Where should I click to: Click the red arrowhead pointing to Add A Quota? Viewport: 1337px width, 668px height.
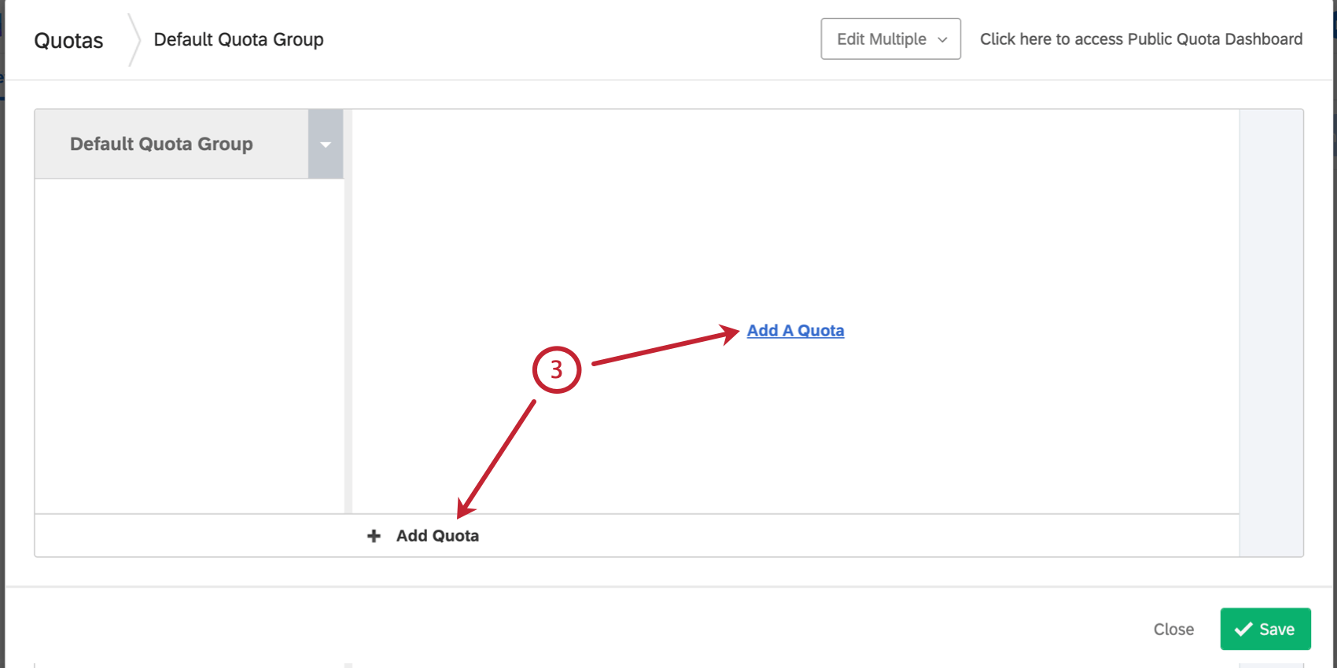click(727, 333)
